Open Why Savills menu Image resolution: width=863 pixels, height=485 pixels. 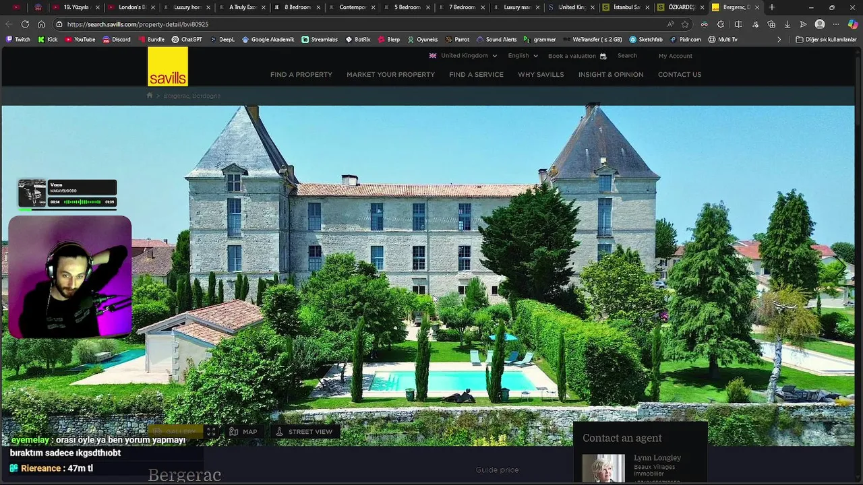[x=541, y=75]
